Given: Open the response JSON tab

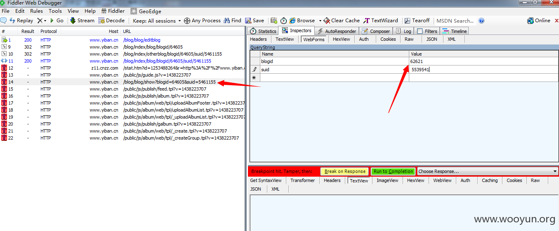Looking at the screenshot, I should coord(256,189).
